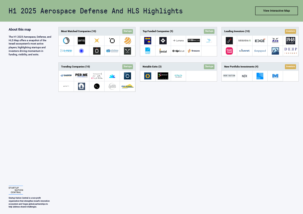This screenshot has height=214, width=303.
Task: Select the Top Funded Companies (9) heading
Action: click(x=158, y=31)
